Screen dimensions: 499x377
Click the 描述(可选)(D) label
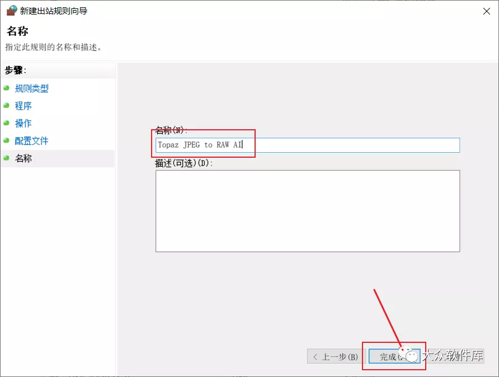coord(185,164)
